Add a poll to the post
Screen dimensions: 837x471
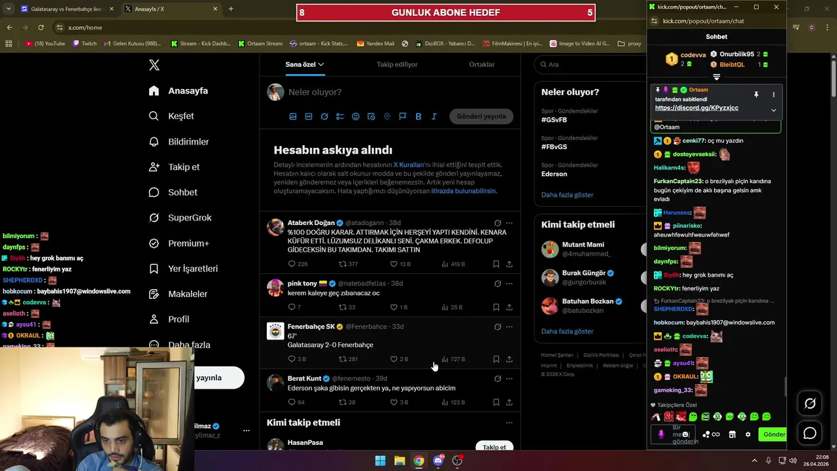(x=340, y=116)
